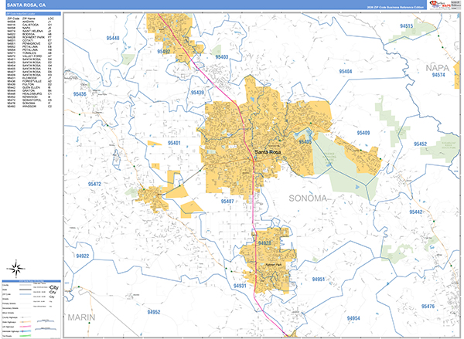Select the PENNGROVE row in the index

(x=29, y=44)
